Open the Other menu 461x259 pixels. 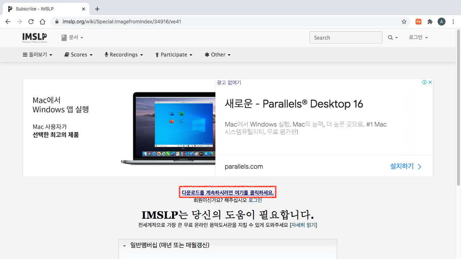pyautogui.click(x=218, y=55)
